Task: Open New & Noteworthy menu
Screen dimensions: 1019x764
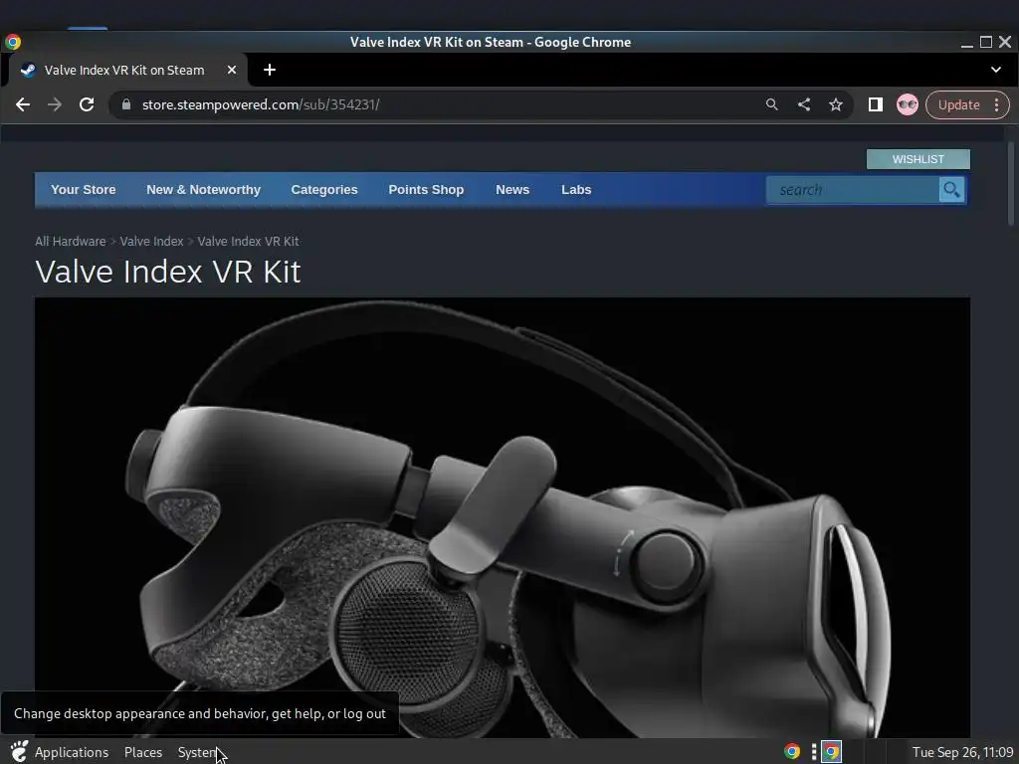Action: click(203, 190)
